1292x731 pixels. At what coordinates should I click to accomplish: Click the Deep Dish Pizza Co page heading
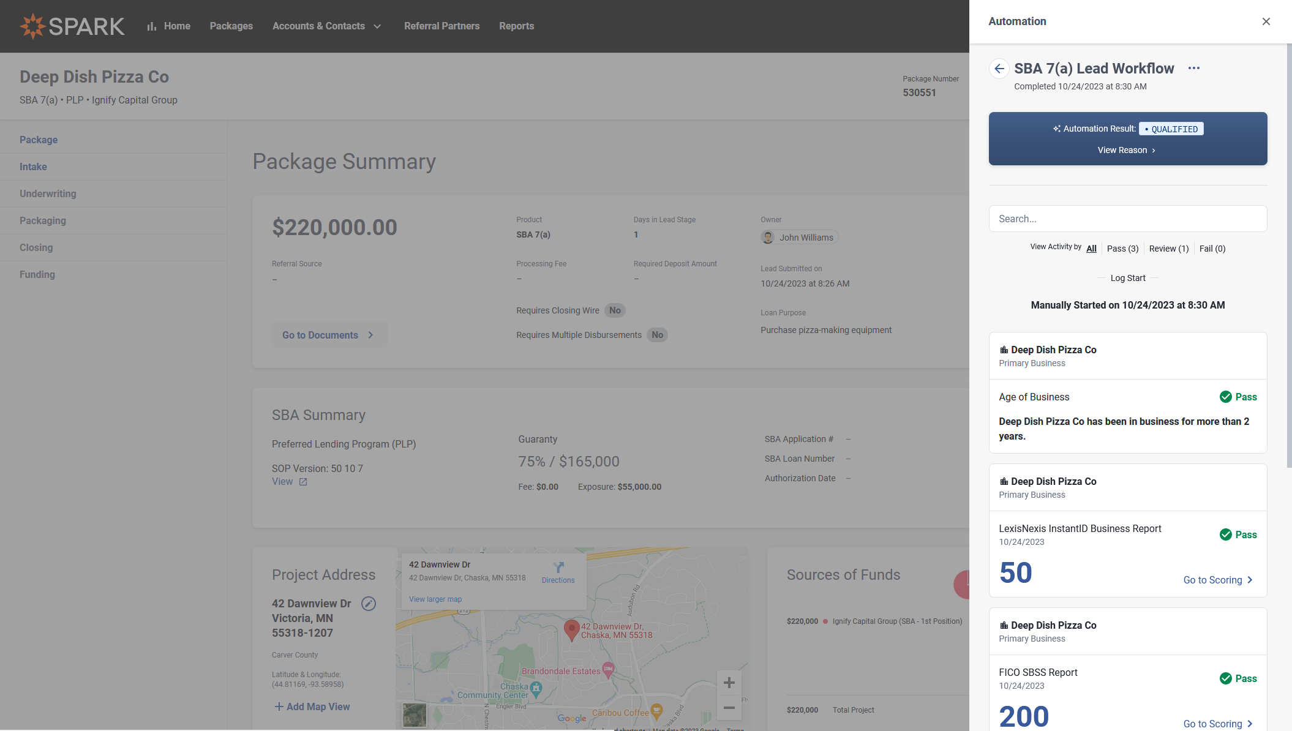click(x=94, y=77)
